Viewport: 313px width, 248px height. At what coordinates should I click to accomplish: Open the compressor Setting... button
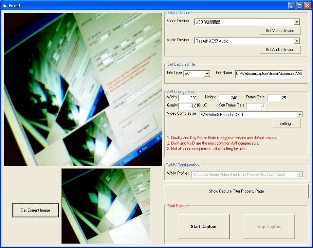coord(286,123)
